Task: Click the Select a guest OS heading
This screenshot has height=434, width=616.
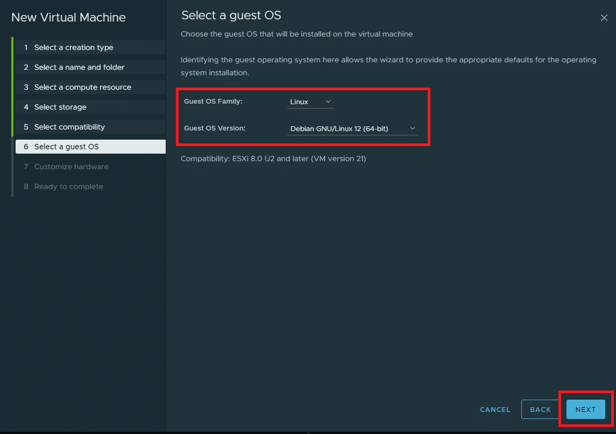Action: pyautogui.click(x=231, y=15)
